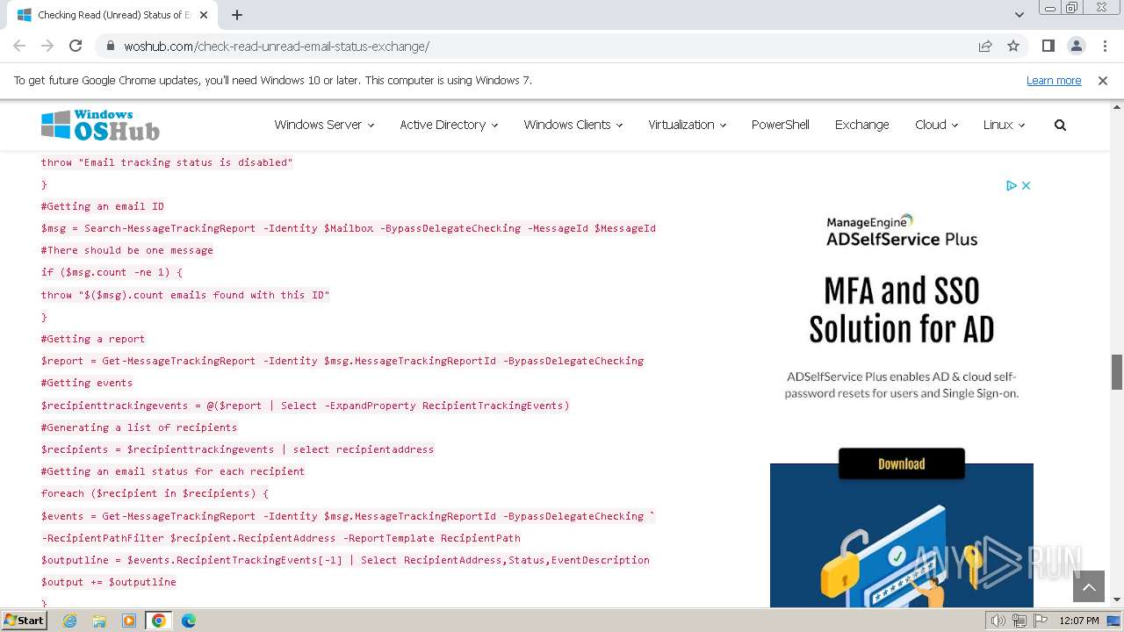Click the 'Search-MessageTrackingReport' code line
The height and width of the screenshot is (632, 1124).
(349, 228)
